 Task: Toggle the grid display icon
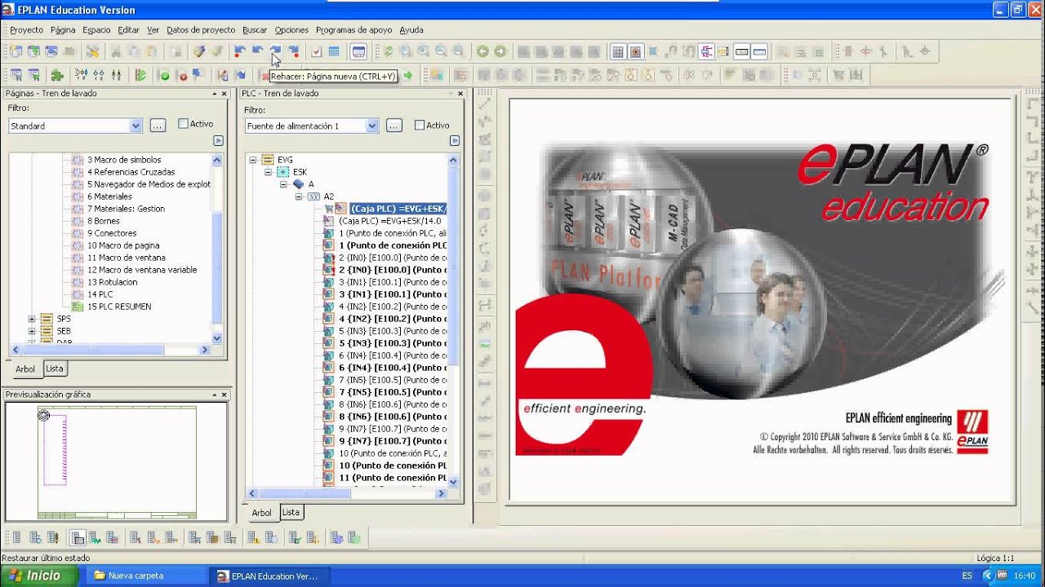click(x=618, y=51)
